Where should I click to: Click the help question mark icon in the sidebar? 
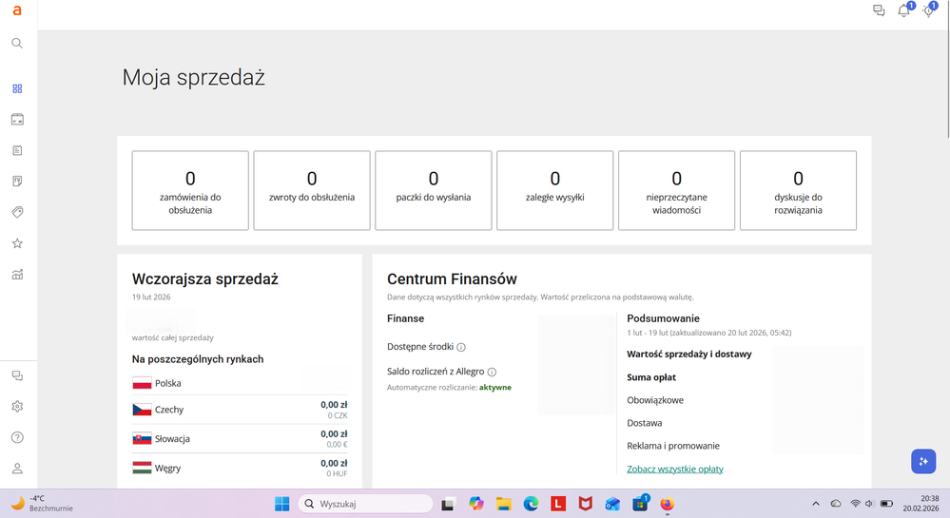[17, 437]
